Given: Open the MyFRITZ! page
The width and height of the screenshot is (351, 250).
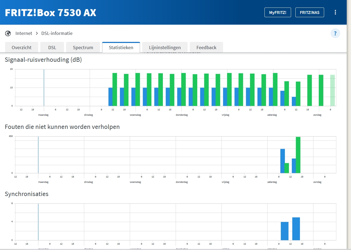Looking at the screenshot, I should coord(278,12).
